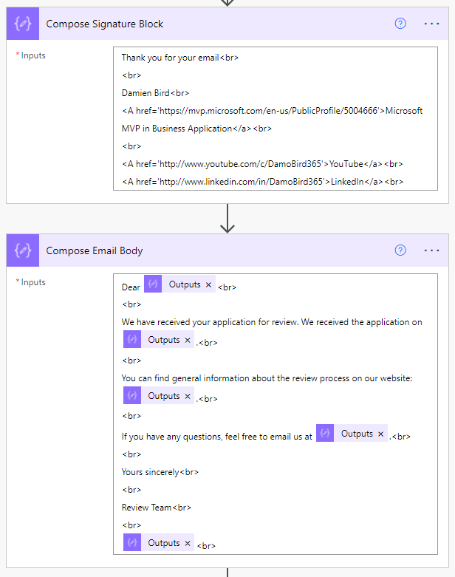Collapse the Compose Email Body header
455x577 pixels.
(x=227, y=250)
